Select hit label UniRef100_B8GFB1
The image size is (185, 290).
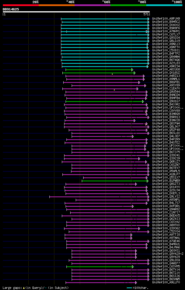click(166, 82)
